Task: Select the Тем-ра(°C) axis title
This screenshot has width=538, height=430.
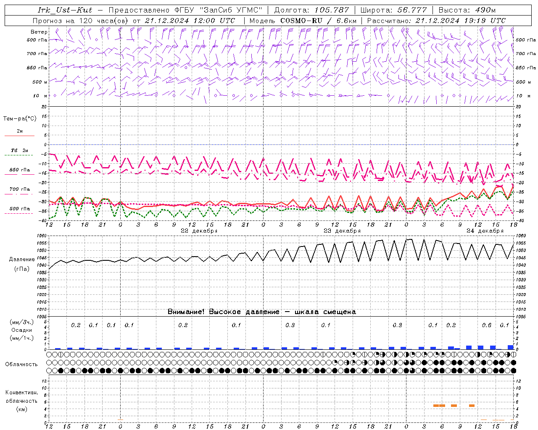Action: coord(20,119)
